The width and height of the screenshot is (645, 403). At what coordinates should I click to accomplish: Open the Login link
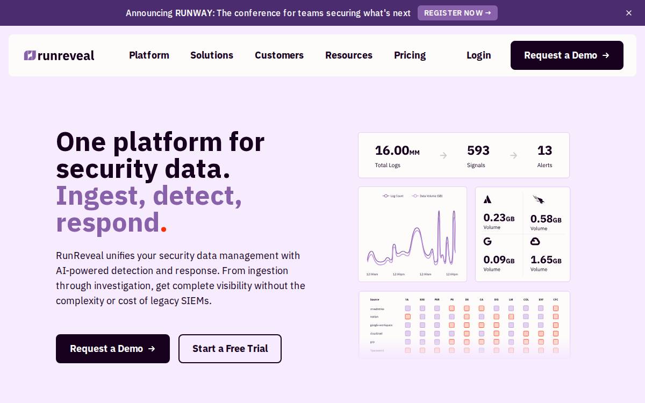[478, 55]
